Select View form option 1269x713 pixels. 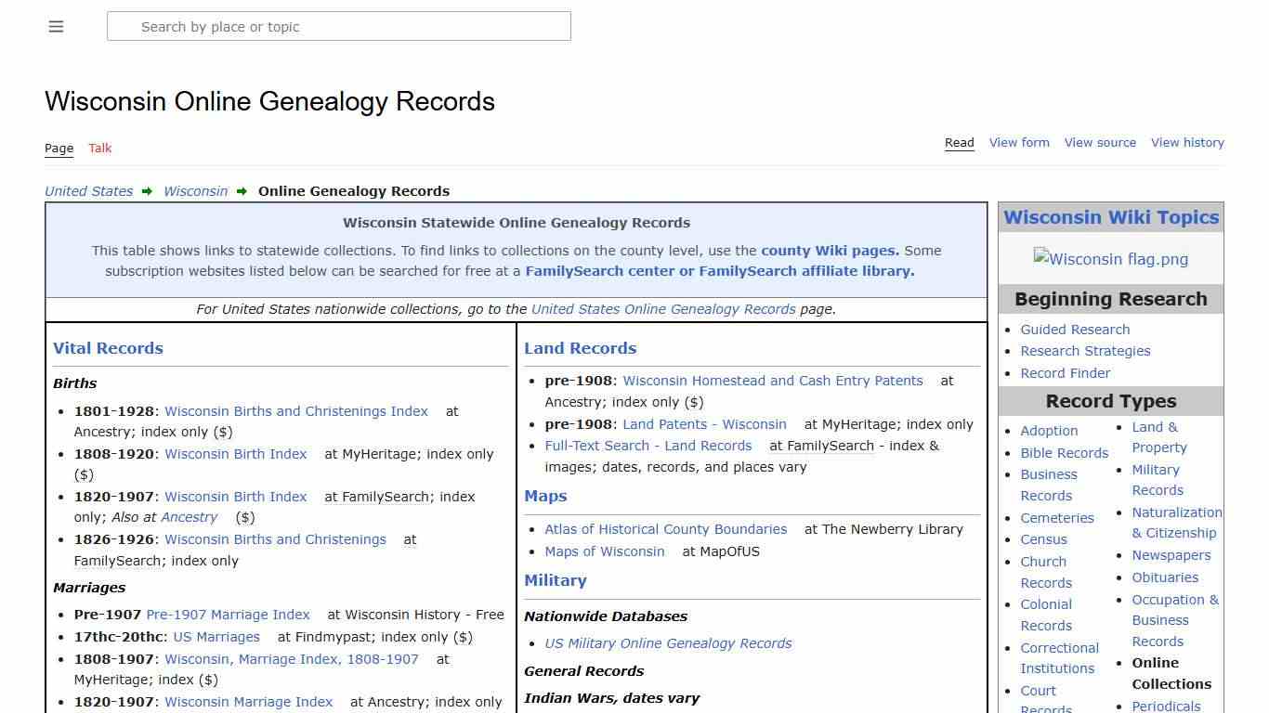(x=1019, y=142)
